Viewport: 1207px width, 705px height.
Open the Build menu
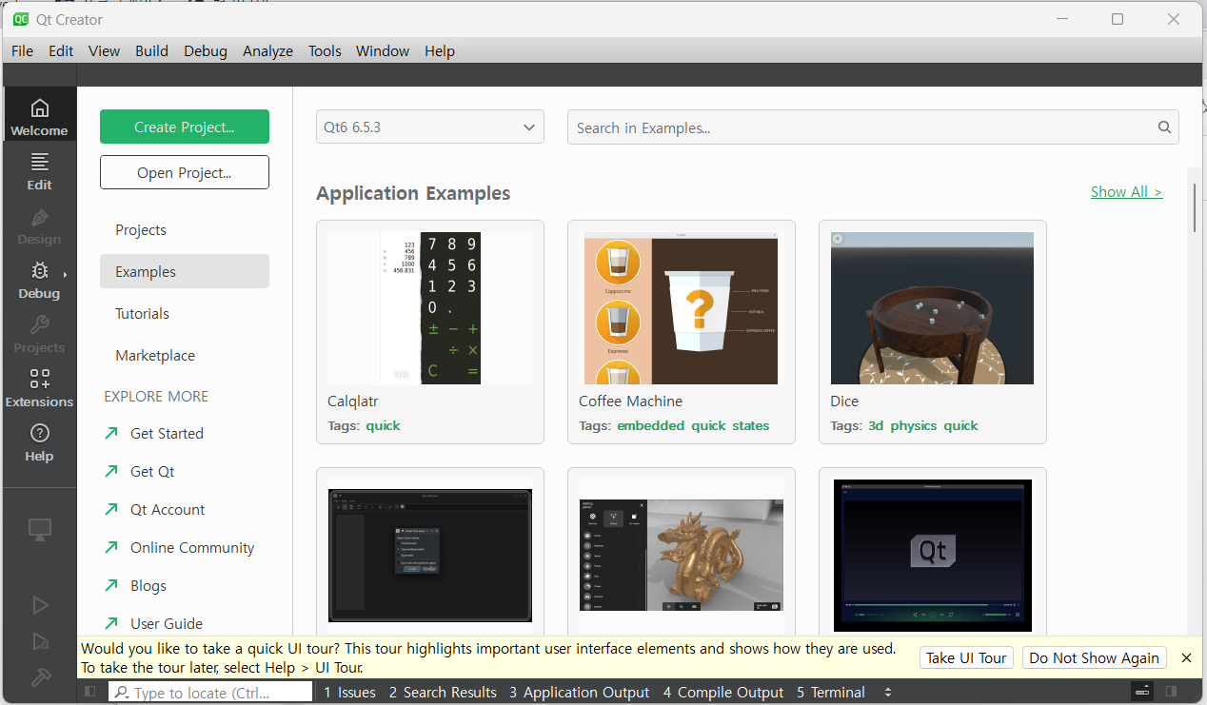[x=151, y=51]
